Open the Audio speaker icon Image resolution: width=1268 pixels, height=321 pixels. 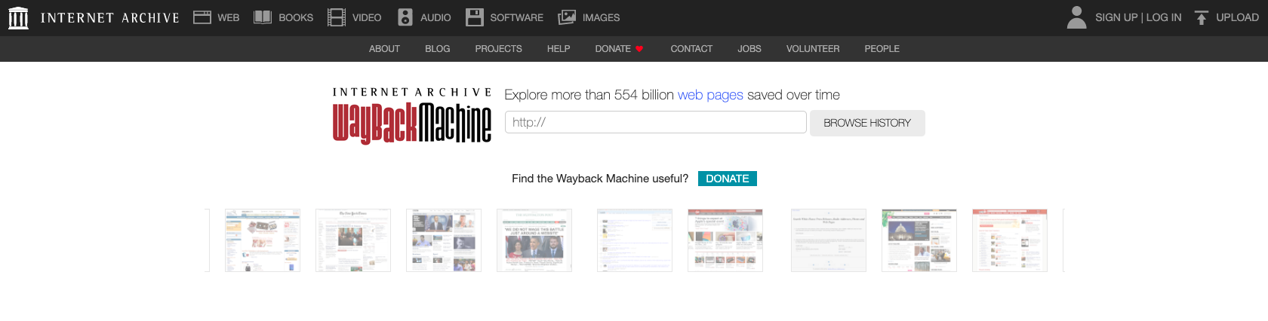click(x=405, y=17)
